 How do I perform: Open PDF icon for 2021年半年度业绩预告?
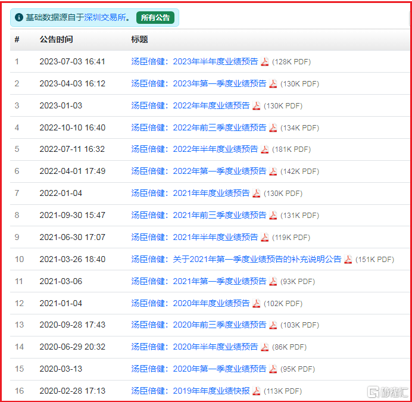point(264,238)
